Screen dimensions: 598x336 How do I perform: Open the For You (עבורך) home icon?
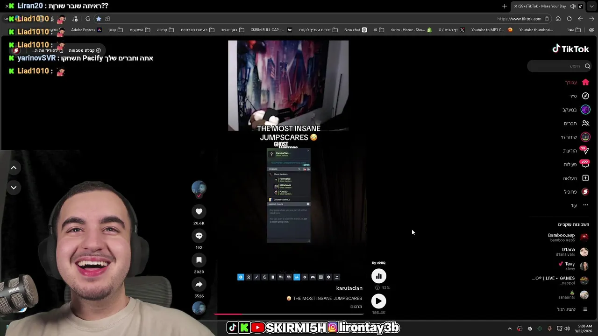tap(585, 82)
